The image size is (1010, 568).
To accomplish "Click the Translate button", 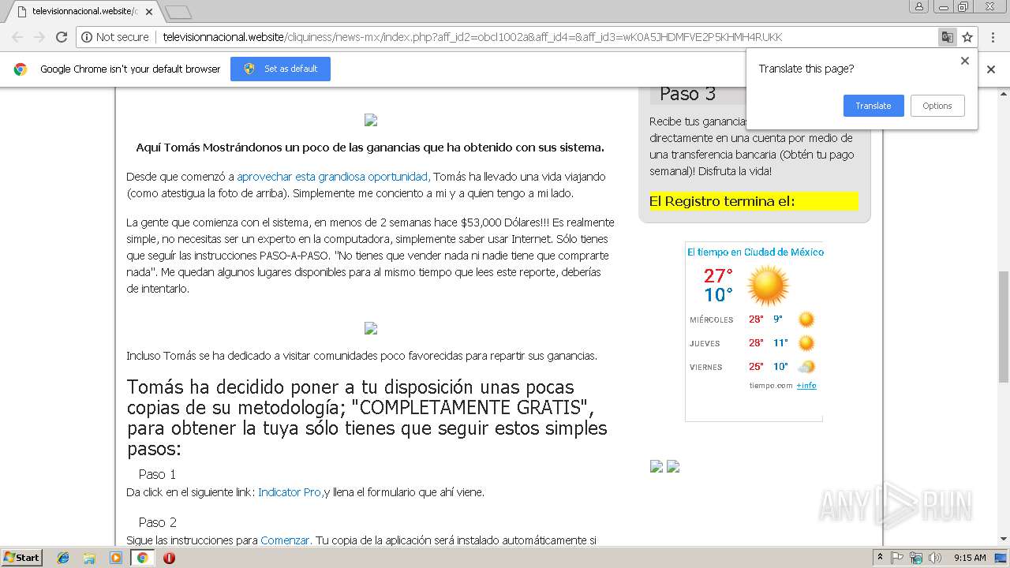I will click(x=873, y=106).
